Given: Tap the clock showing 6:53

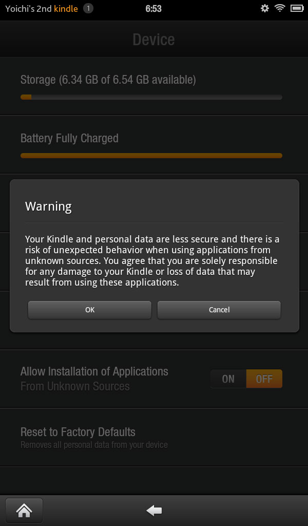Looking at the screenshot, I should [153, 9].
